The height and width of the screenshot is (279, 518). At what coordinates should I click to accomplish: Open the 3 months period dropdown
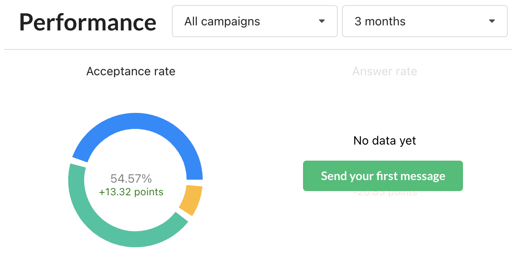coord(424,21)
